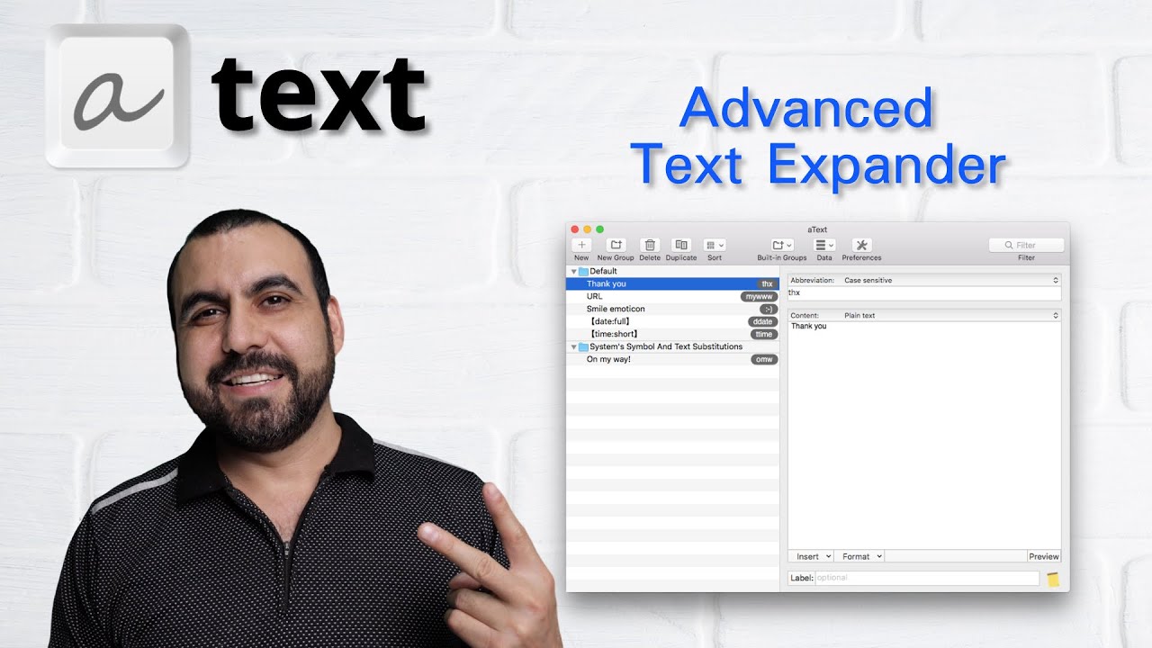Collapse System's Symbol And Text Substitutions group
This screenshot has width=1152, height=648.
coord(573,346)
